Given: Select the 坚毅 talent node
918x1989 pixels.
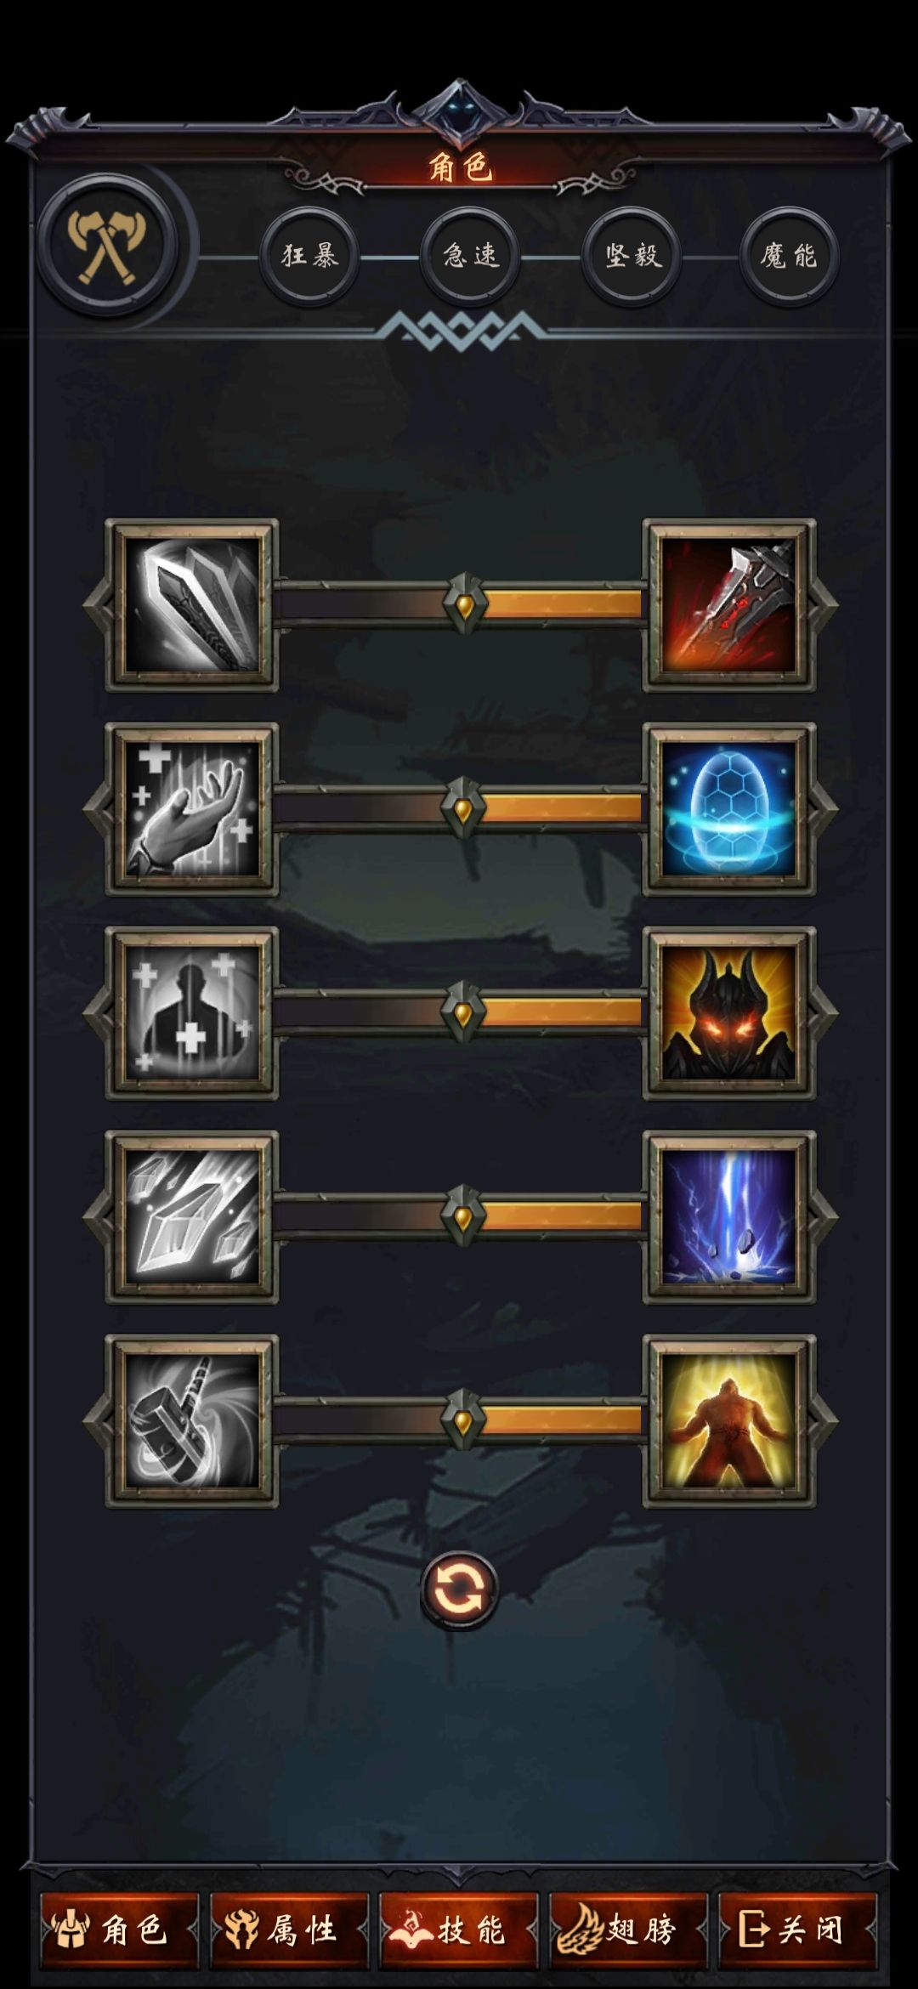Looking at the screenshot, I should (x=632, y=256).
